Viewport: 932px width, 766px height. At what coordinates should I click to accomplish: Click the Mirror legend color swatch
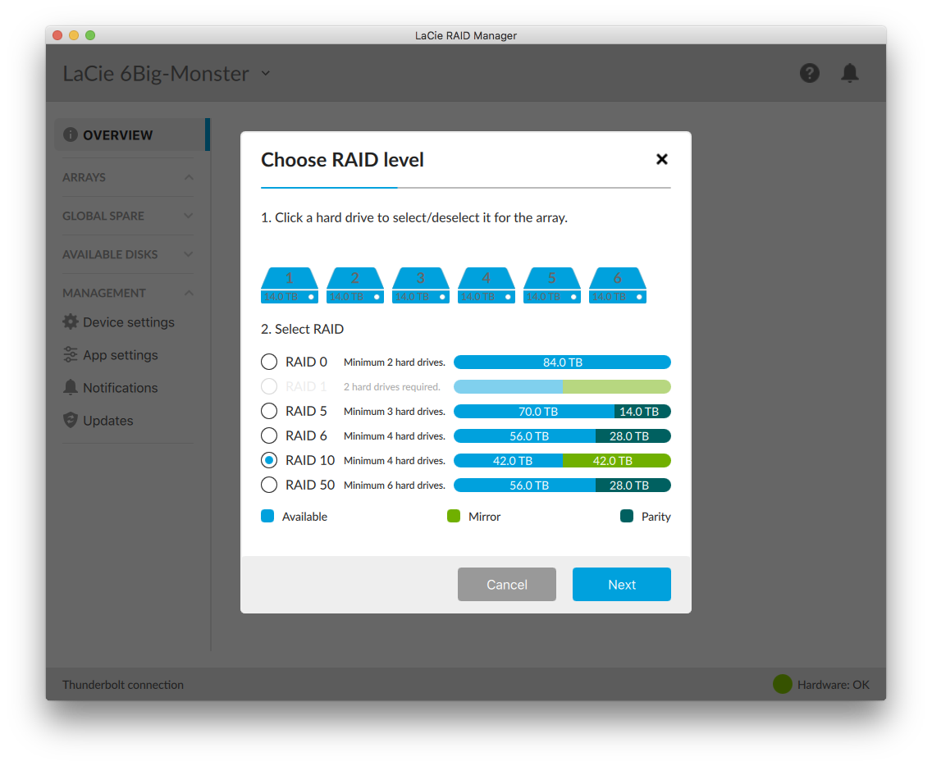coord(454,517)
